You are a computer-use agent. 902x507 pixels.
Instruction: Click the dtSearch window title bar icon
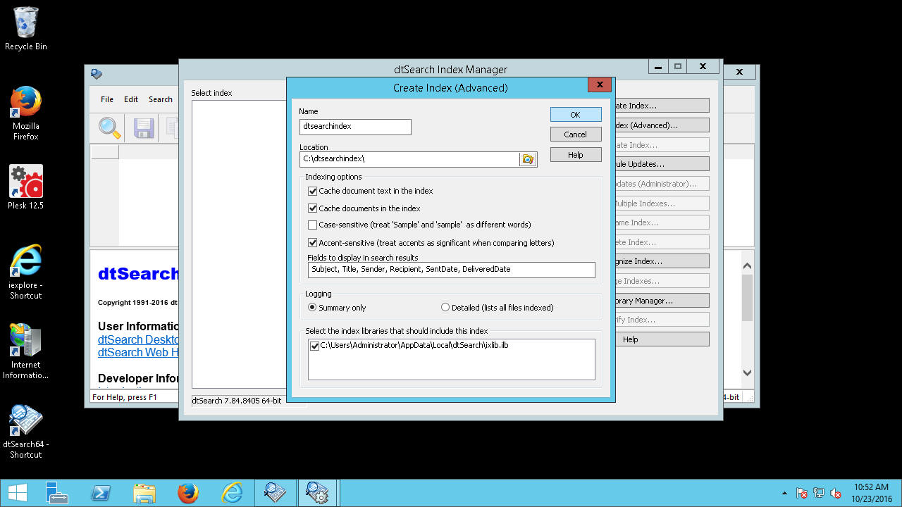[x=97, y=74]
